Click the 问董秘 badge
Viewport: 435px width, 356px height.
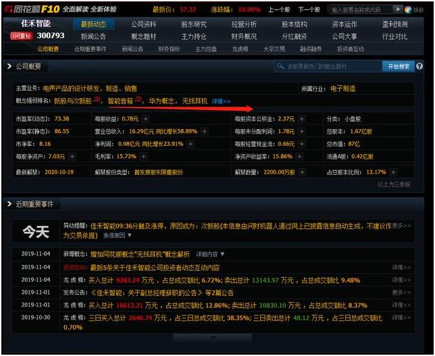click(x=22, y=36)
